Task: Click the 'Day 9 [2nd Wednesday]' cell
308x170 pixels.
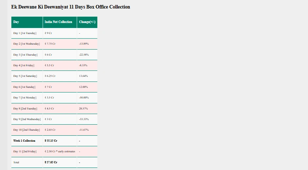Action: [x=27, y=119]
